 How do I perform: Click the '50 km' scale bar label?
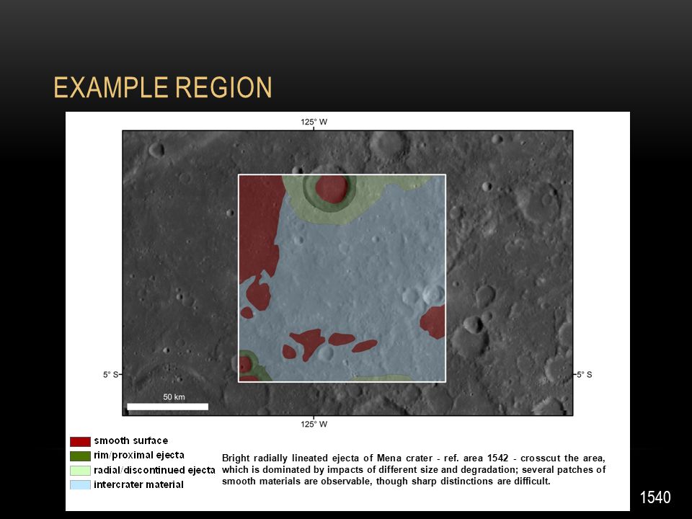tap(174, 397)
